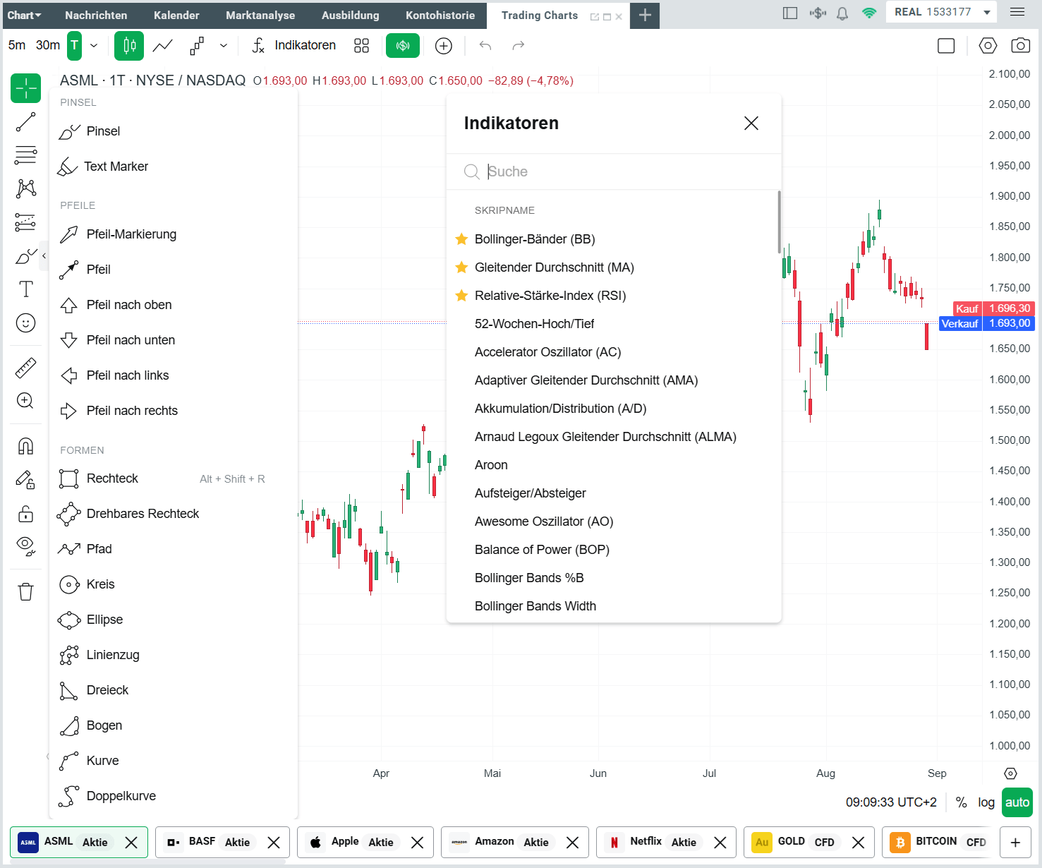The width and height of the screenshot is (1042, 868).
Task: Open the emoji sticker tool
Action: click(x=26, y=323)
